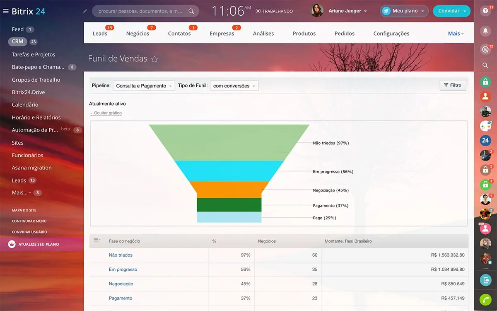Open the Pipeline dropdown Consulta e Pagamento
This screenshot has height=311, width=497.
(x=144, y=86)
